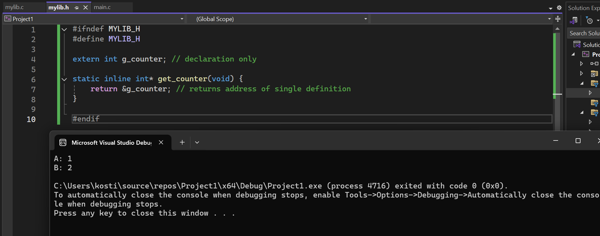Click Pending Changes Filter clock icon

[x=589, y=20]
